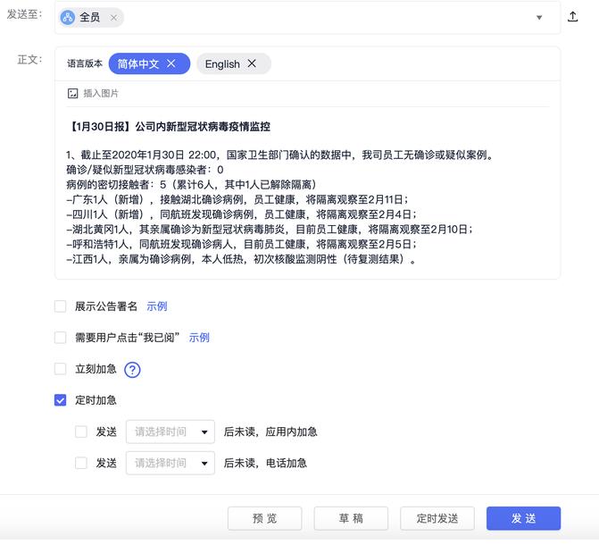Uncheck the 定时加急 checkbox

61,400
